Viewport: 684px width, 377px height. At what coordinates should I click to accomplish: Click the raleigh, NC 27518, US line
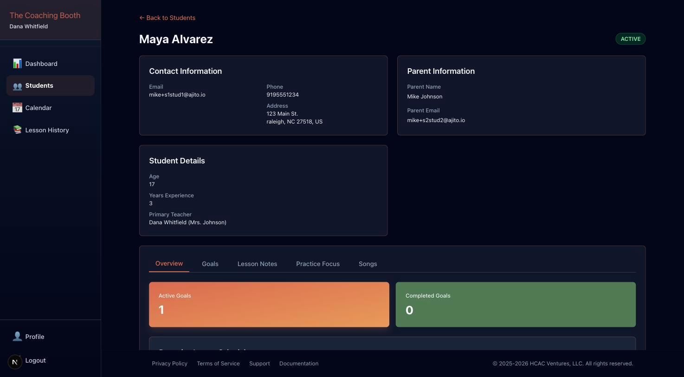pos(295,122)
